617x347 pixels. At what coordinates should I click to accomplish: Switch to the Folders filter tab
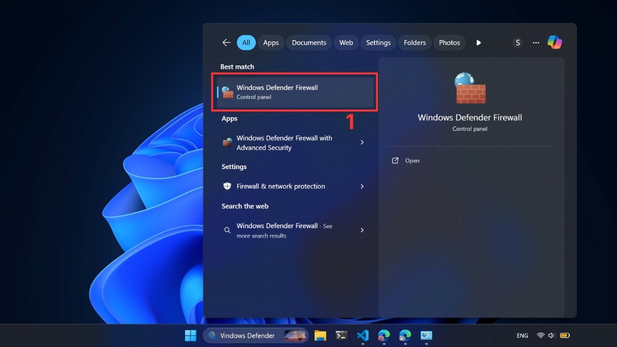(415, 43)
